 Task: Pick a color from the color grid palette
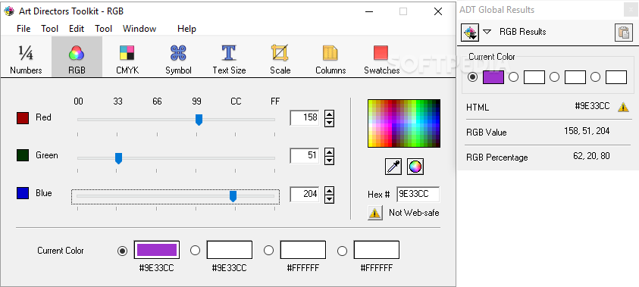click(404, 123)
